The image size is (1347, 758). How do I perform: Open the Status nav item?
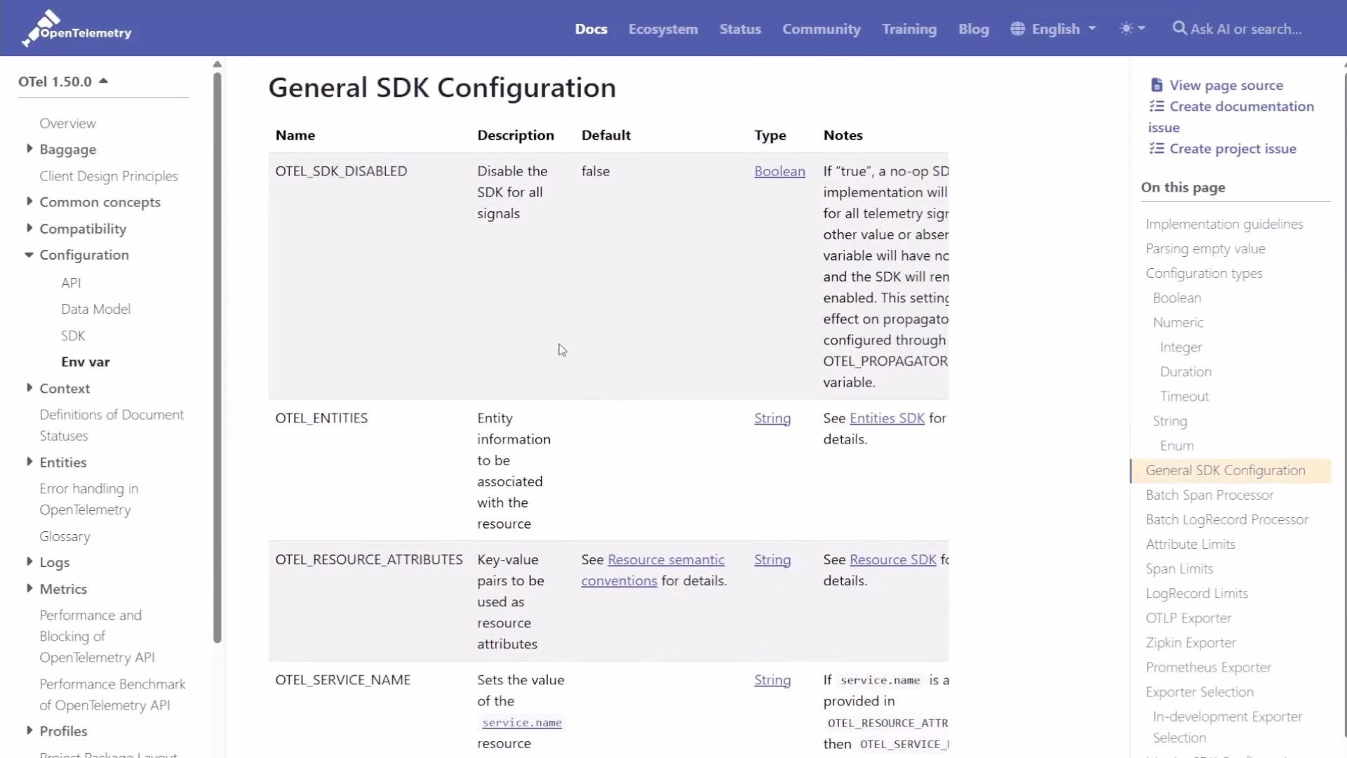[740, 29]
